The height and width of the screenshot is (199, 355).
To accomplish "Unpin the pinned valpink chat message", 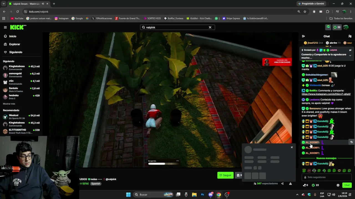I will pos(350,50).
